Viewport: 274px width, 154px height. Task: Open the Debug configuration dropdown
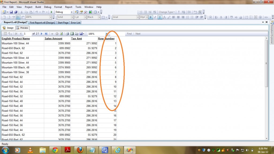pos(71,12)
